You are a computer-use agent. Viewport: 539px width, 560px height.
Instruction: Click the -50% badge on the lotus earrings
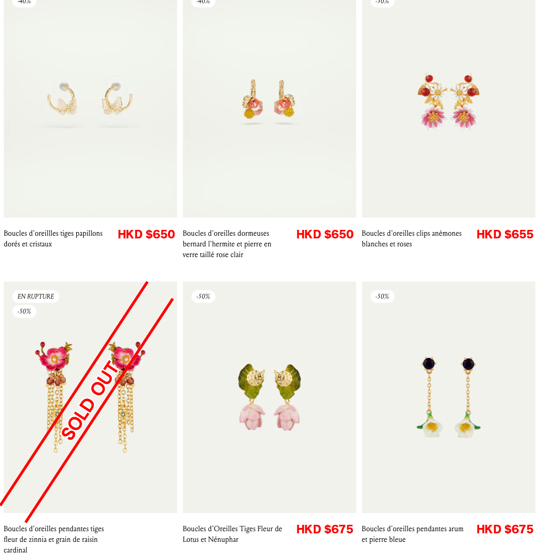coord(203,297)
